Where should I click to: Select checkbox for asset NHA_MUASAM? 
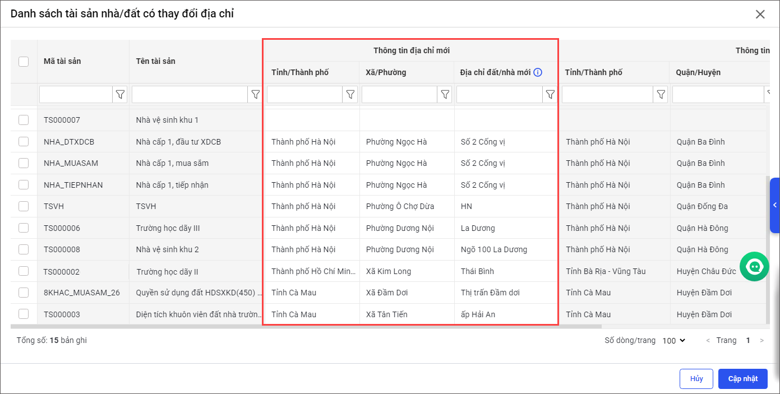24,163
